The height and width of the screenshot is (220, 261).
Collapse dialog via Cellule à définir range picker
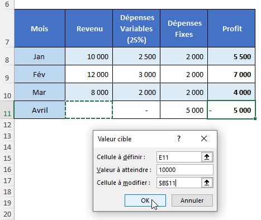207,157
